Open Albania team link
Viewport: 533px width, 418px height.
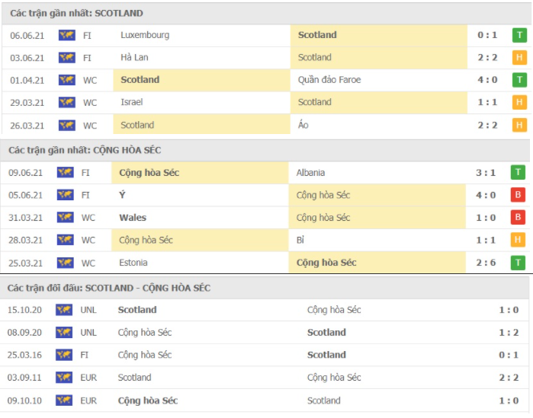pyautogui.click(x=310, y=172)
